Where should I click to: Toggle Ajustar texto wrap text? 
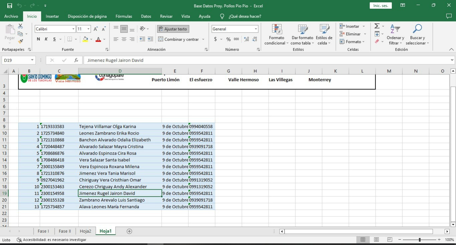pyautogui.click(x=173, y=29)
